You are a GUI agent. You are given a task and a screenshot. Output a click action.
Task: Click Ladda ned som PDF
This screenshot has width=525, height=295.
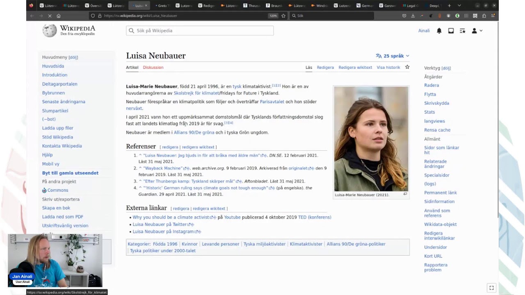pyautogui.click(x=62, y=217)
